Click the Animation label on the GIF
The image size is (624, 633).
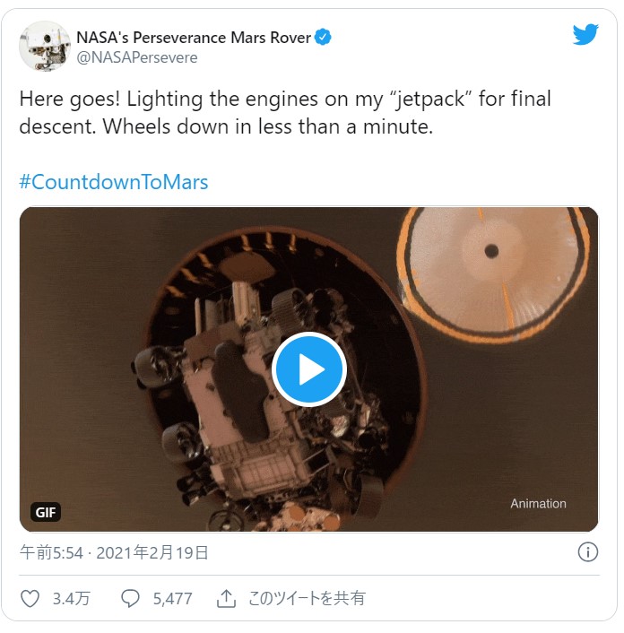(538, 504)
